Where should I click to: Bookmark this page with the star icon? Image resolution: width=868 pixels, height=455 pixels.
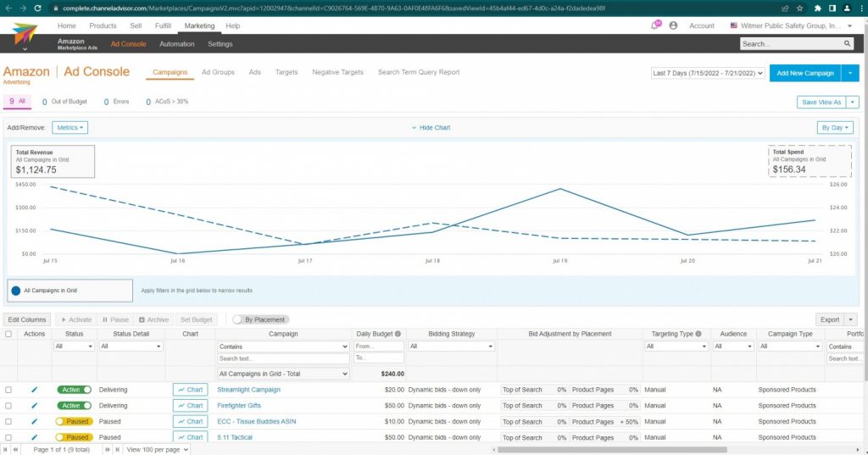pyautogui.click(x=800, y=8)
